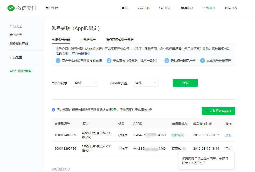Click 查看 for application 100017409809
255x172 pixels.
pyautogui.click(x=228, y=135)
